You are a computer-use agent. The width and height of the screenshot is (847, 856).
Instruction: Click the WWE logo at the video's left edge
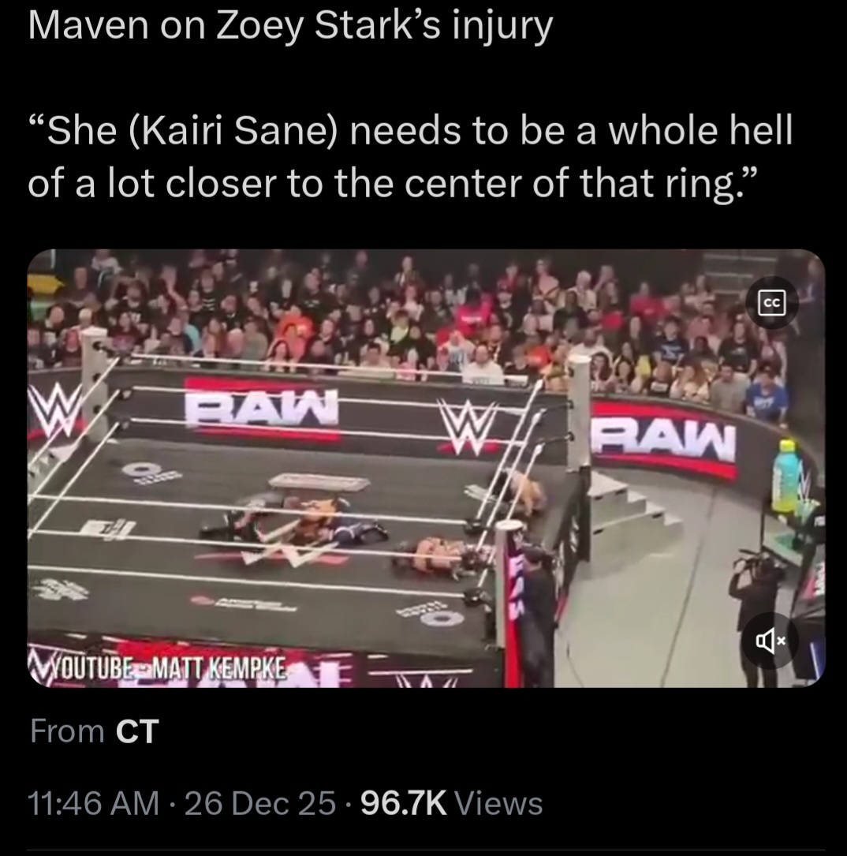pyautogui.click(x=53, y=410)
